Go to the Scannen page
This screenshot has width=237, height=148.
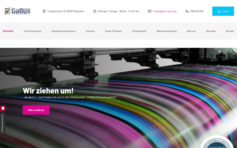pos(90,31)
